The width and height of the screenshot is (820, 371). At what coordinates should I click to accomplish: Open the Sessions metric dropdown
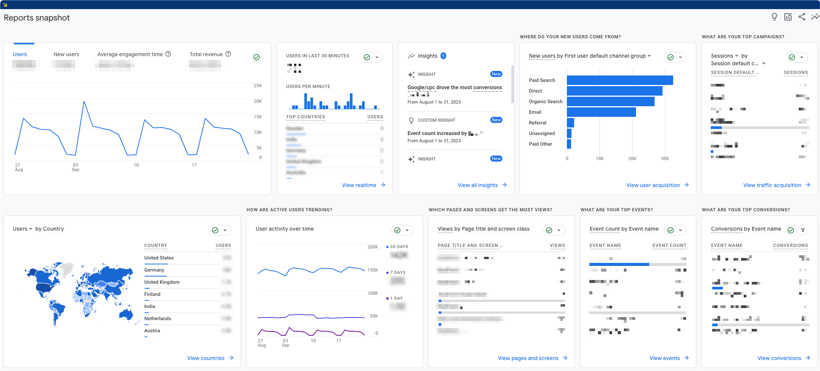point(736,56)
